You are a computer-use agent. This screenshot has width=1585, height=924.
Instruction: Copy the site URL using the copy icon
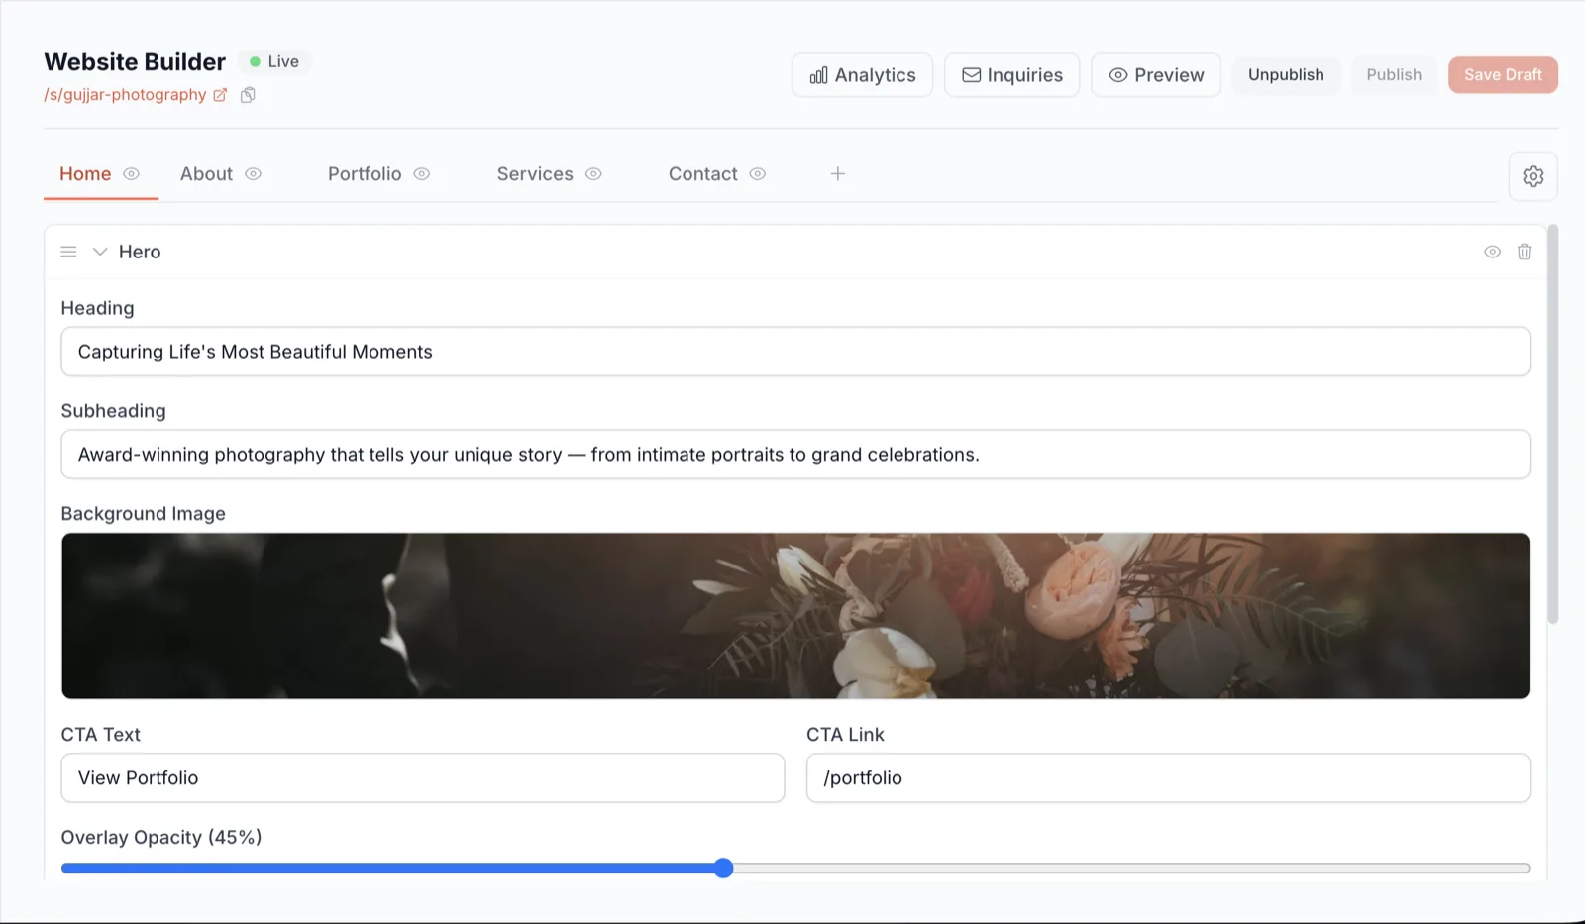pyautogui.click(x=247, y=94)
